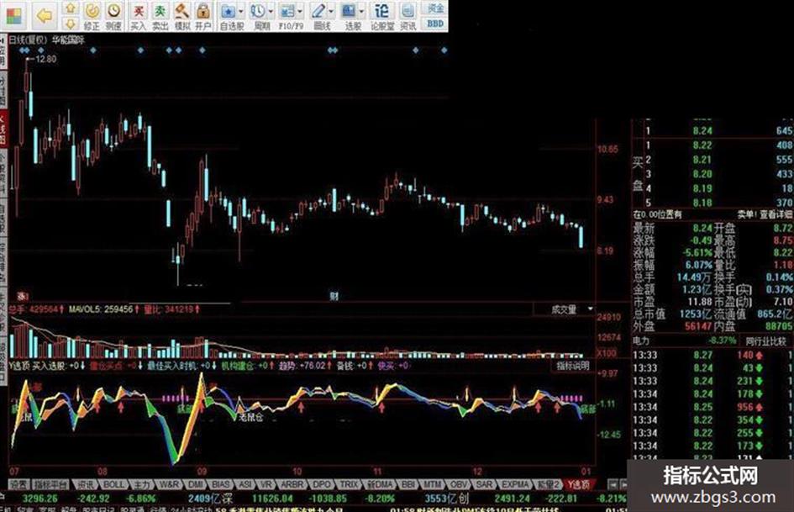Click the 总市值 value 1253亿
The height and width of the screenshot is (512, 794).
(695, 314)
